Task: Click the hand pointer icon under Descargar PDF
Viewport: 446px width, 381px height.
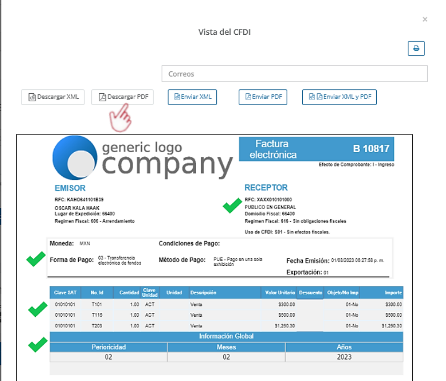Action: 120,116
